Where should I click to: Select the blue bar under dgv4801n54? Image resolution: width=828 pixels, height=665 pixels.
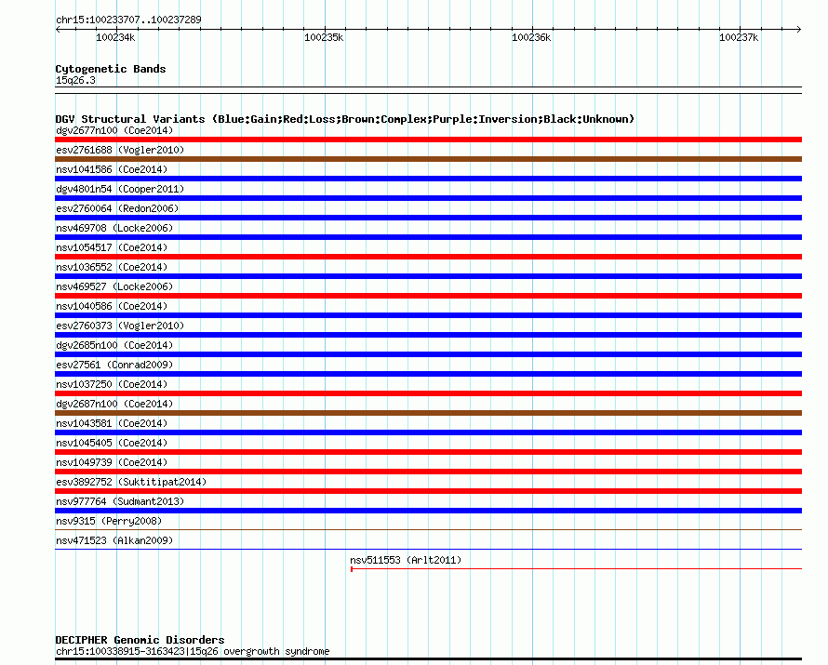[x=428, y=198]
